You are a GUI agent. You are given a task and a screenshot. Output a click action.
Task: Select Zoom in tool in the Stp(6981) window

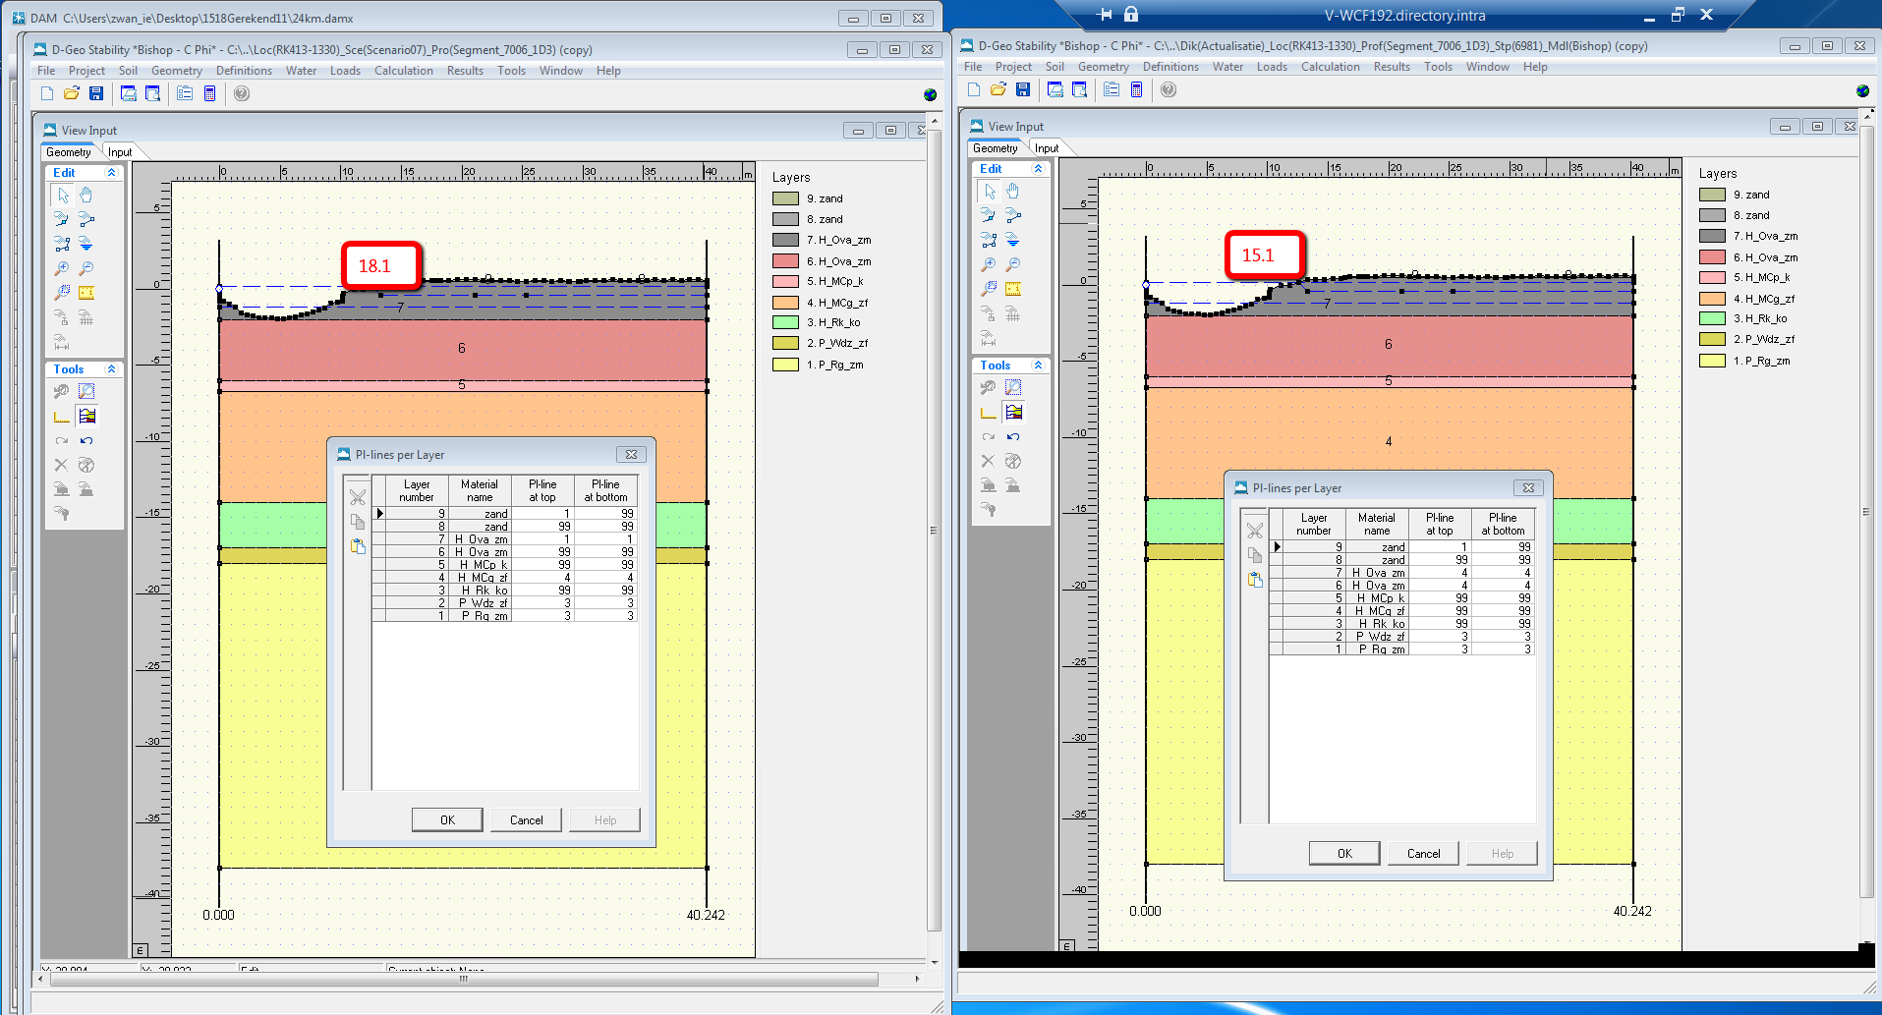[x=989, y=264]
